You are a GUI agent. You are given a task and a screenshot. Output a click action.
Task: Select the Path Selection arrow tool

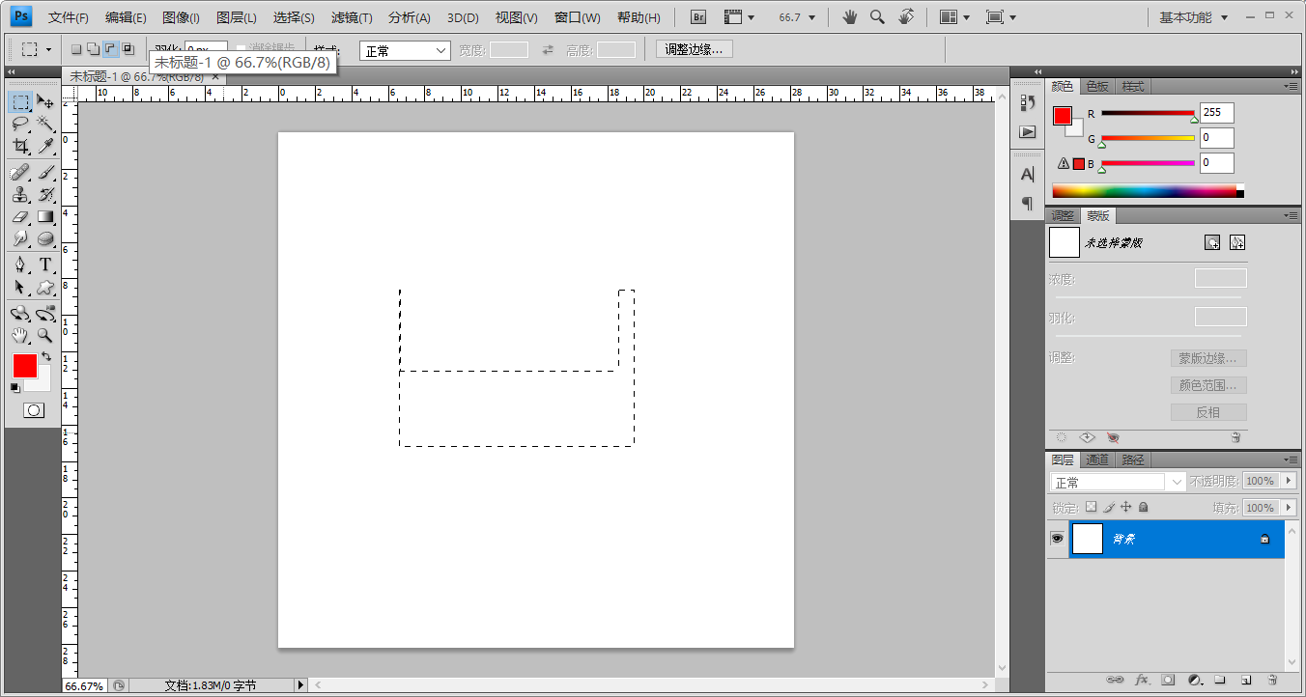(20, 287)
